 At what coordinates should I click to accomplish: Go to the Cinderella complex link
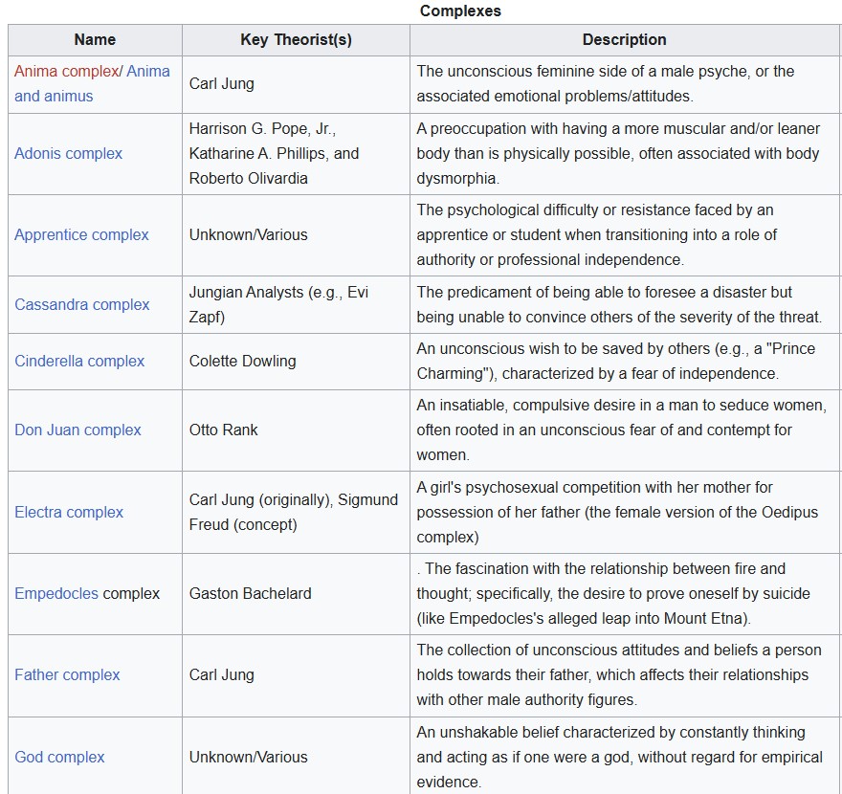click(79, 361)
